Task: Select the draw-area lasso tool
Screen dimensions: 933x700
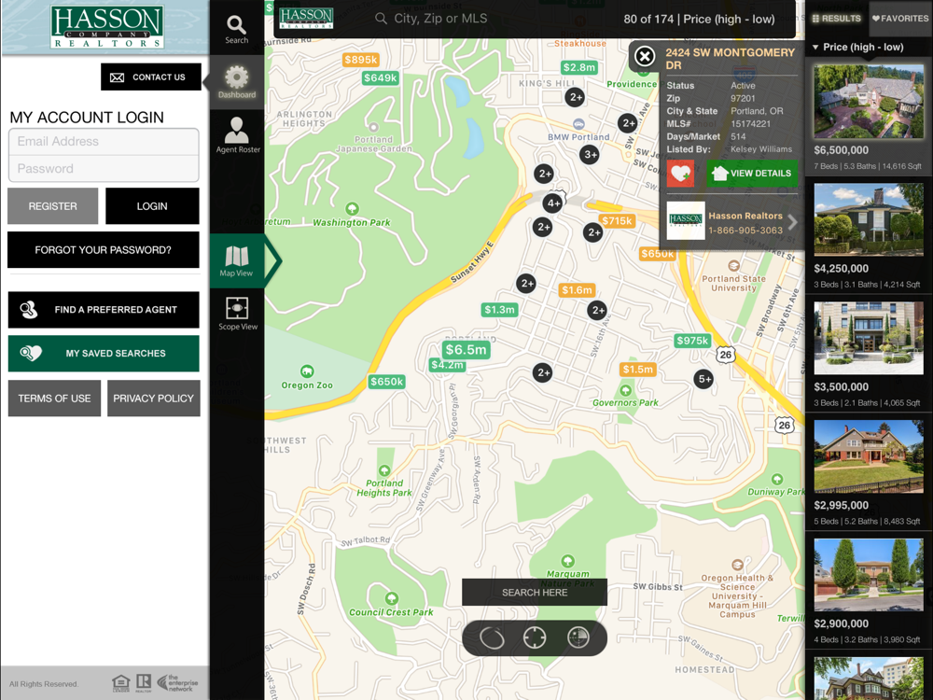Action: [x=492, y=638]
